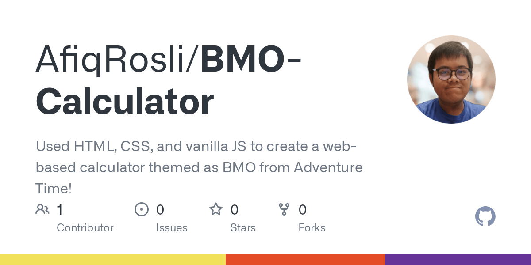Click the GitHub octocat logo icon
531x265 pixels.
[485, 217]
